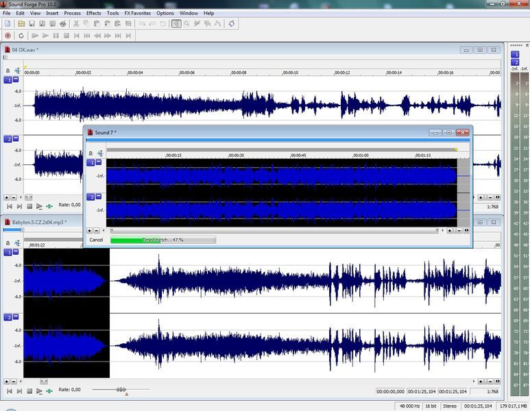Open the Options menu
Screen dimensions: 530x411
click(165, 13)
